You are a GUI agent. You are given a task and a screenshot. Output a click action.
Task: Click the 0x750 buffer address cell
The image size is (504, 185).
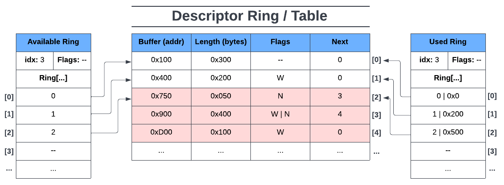tap(161, 96)
